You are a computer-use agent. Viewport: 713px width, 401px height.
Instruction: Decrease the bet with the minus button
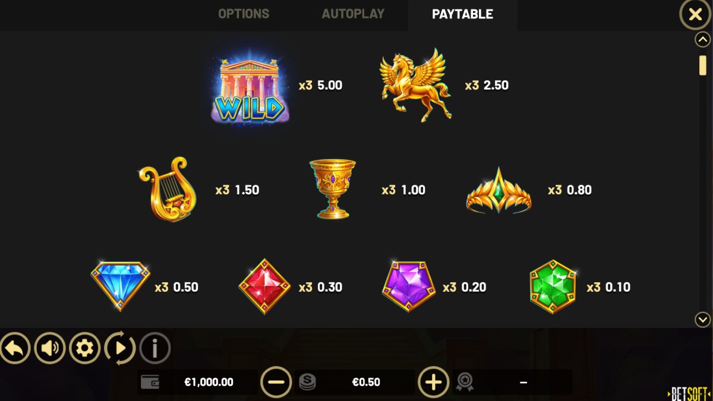(x=276, y=382)
